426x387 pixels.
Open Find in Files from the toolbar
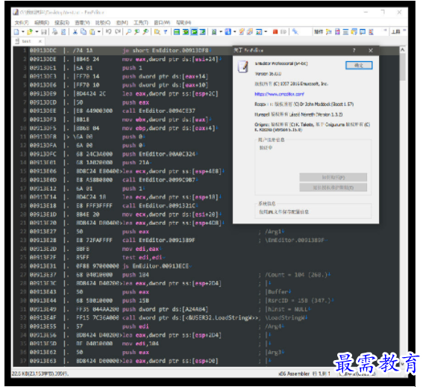point(157,32)
